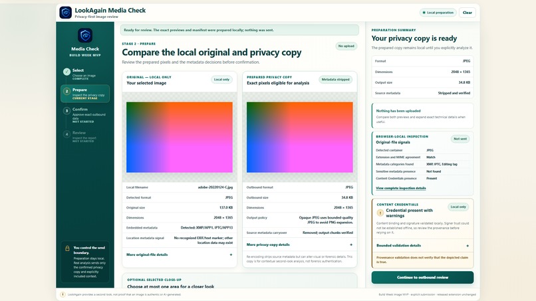
Task: Expand Bounded validation details
Action: [422, 246]
